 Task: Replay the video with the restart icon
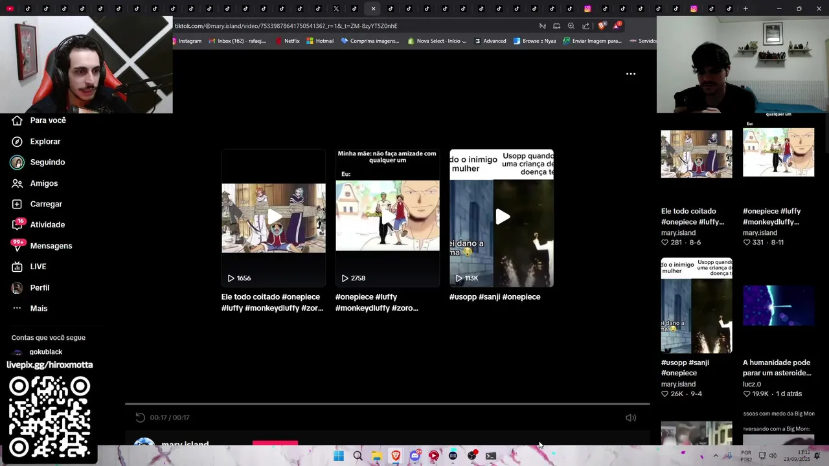pyautogui.click(x=140, y=417)
